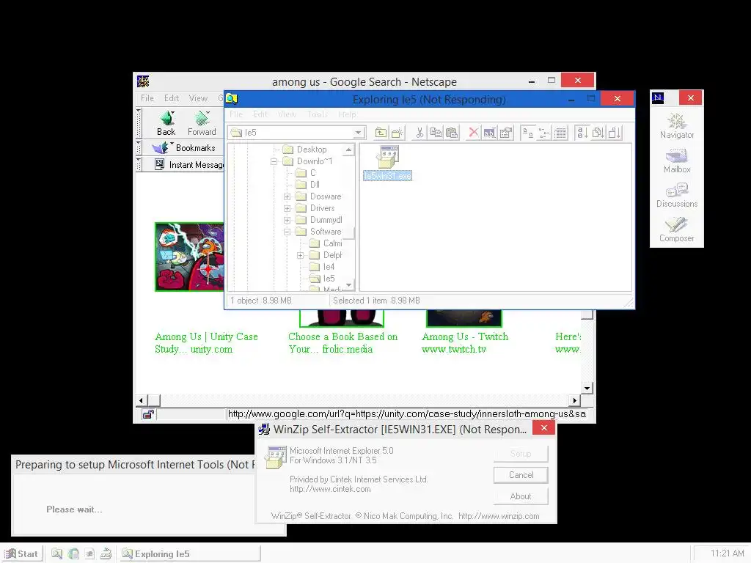
Task: Click the Paste clipboard icon
Action: (452, 133)
